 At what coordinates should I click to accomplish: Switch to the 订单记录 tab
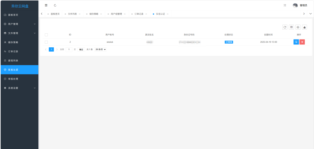click(139, 14)
